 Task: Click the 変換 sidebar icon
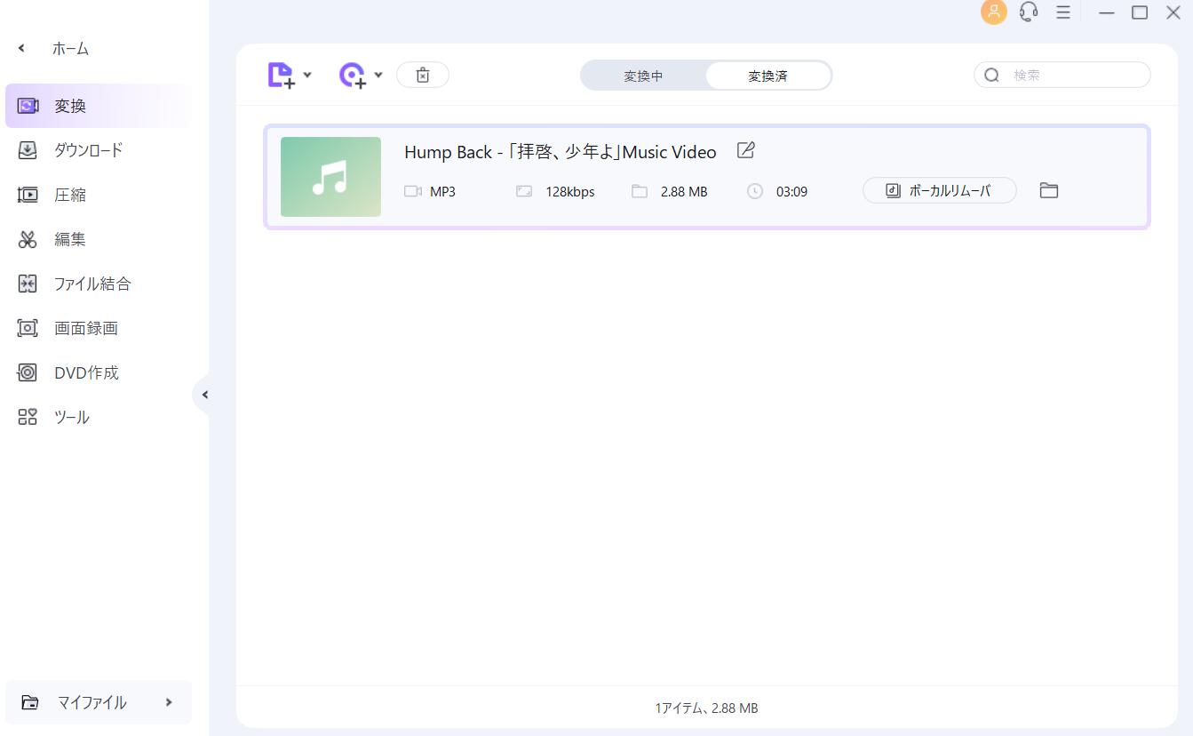(28, 106)
